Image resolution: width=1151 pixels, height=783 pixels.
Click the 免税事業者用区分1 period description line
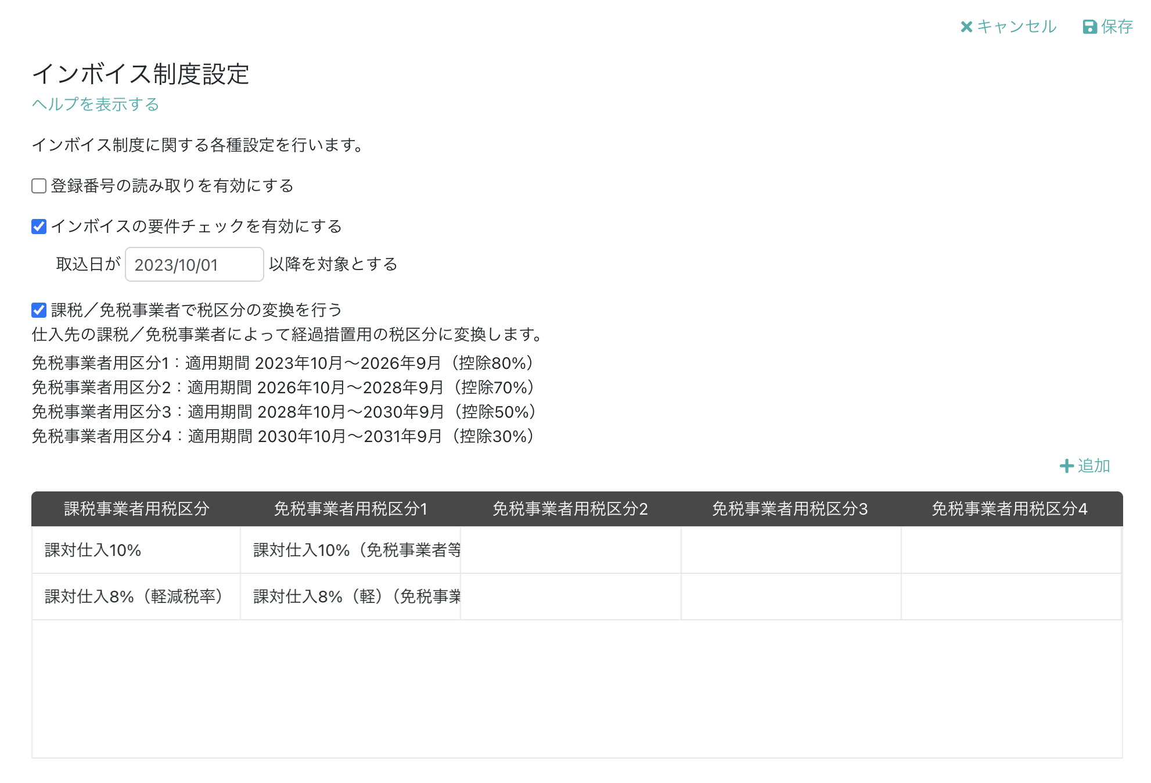(x=284, y=363)
